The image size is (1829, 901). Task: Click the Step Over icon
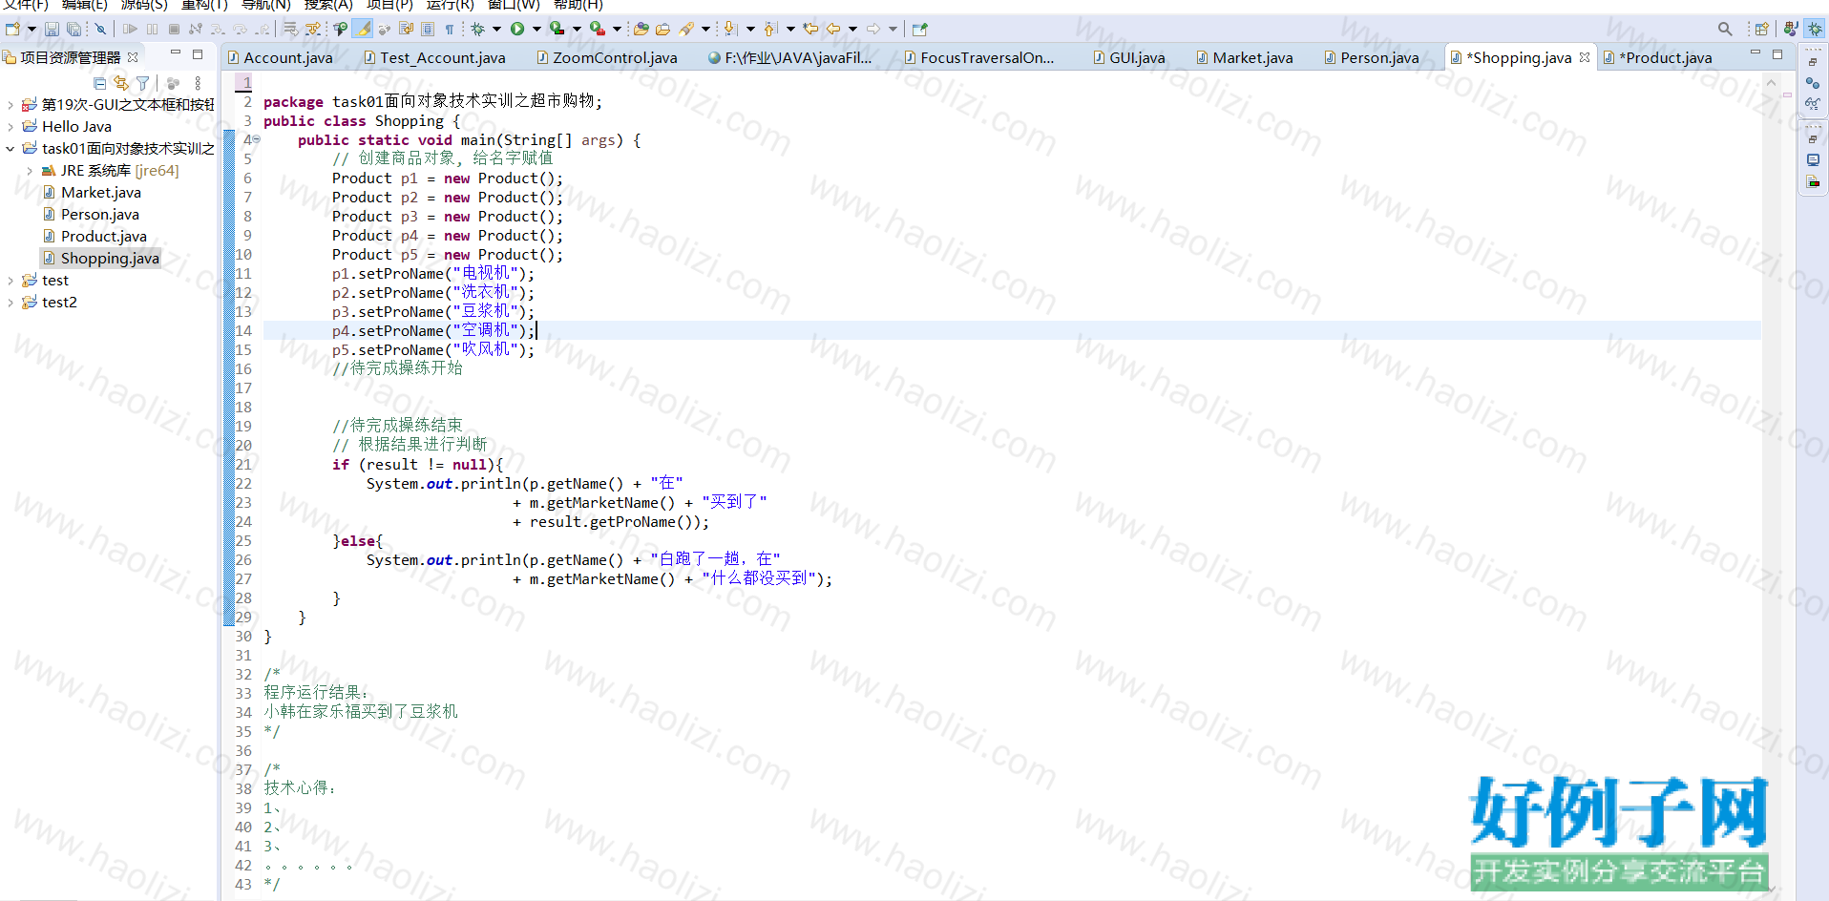pyautogui.click(x=240, y=29)
